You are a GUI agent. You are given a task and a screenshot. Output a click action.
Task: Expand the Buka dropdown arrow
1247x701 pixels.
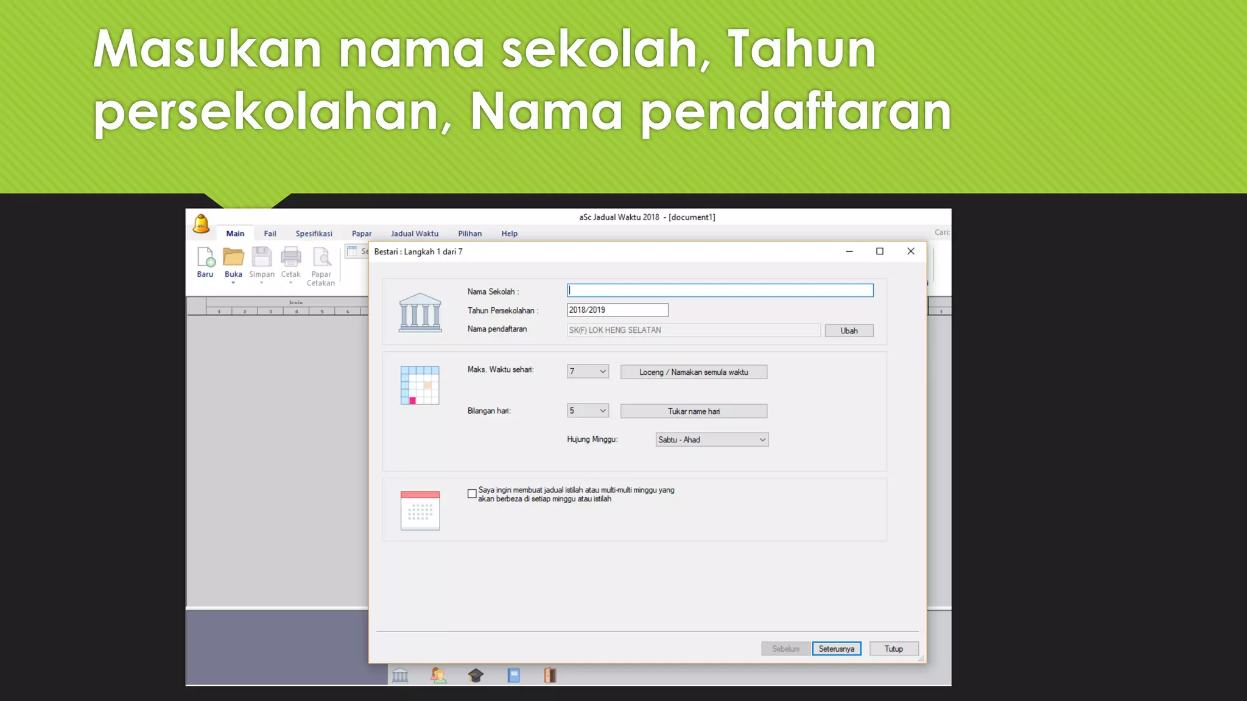pos(233,283)
